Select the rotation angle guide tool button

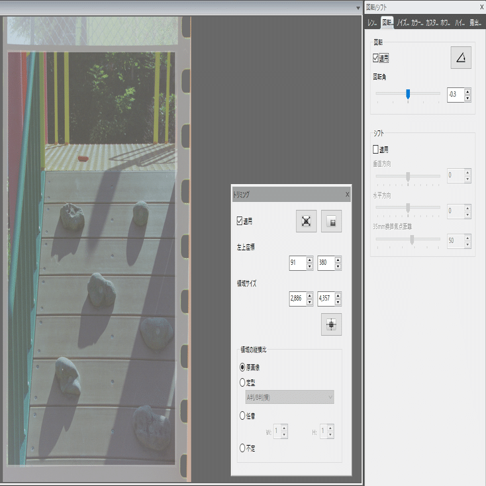pyautogui.click(x=461, y=58)
